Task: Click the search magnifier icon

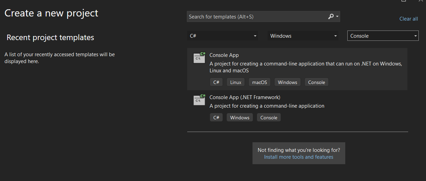Action: pyautogui.click(x=331, y=16)
